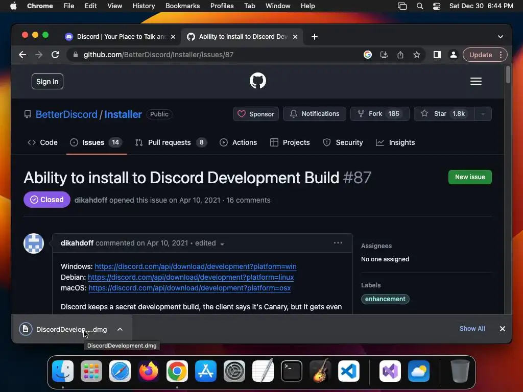This screenshot has height=392, width=523.
Task: Close the downloads bar
Action: coord(503,329)
